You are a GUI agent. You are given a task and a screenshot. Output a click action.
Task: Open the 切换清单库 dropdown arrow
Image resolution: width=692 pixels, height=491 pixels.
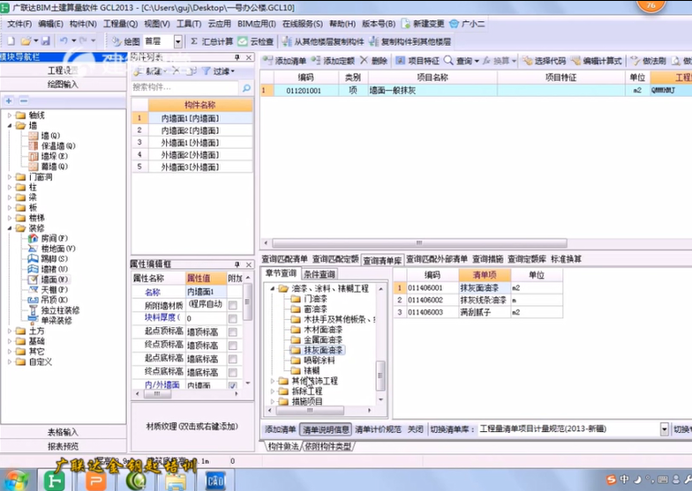[664, 428]
